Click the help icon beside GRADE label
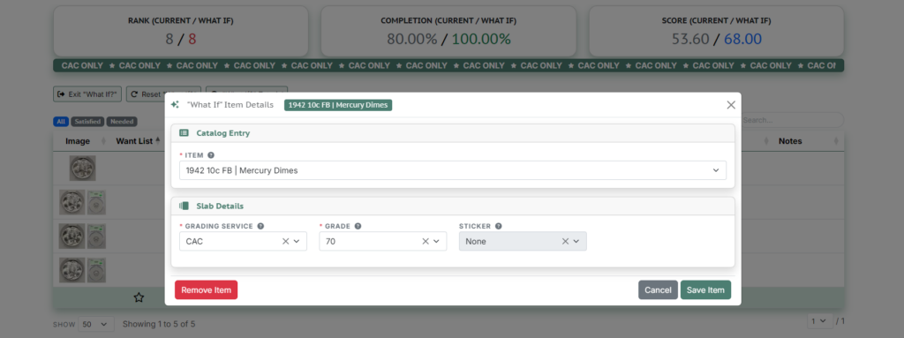This screenshot has width=904, height=338. click(358, 226)
